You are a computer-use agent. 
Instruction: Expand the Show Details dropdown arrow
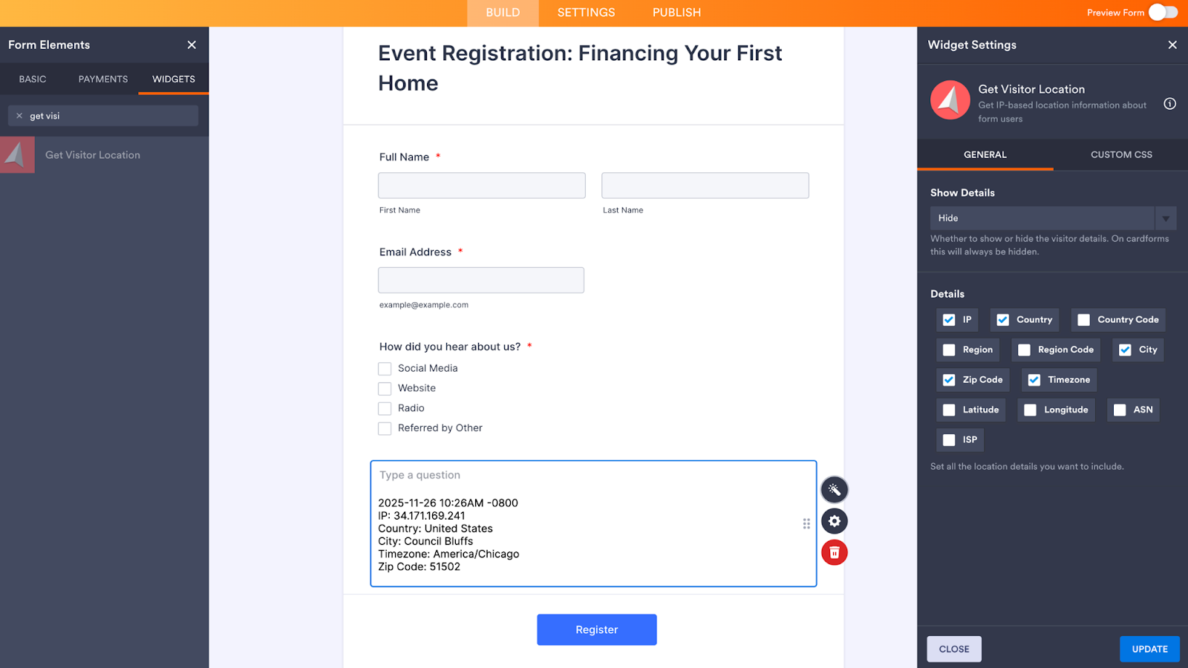1166,217
